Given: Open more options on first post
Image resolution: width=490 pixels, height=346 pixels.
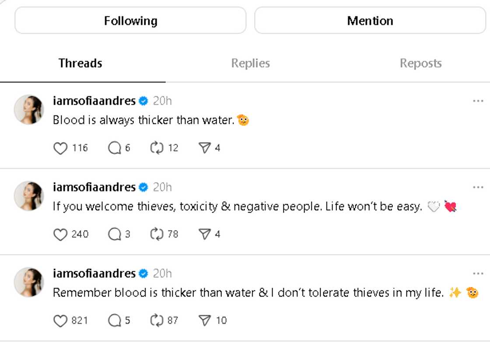Looking at the screenshot, I should pyautogui.click(x=478, y=101).
